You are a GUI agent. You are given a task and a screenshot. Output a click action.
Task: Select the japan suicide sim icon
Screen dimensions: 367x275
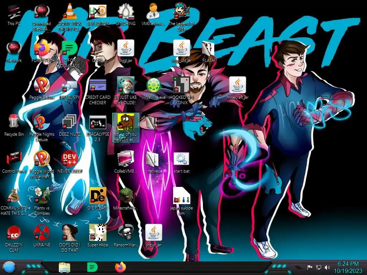pos(181,202)
